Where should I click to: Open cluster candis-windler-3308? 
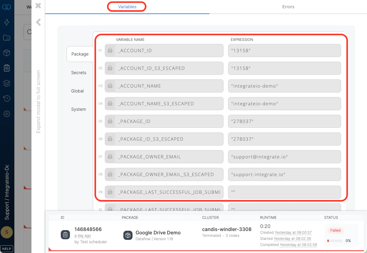click(227, 229)
